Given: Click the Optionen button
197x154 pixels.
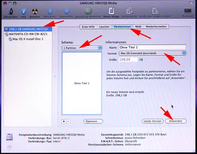Looking at the screenshot, I should coord(93,121).
